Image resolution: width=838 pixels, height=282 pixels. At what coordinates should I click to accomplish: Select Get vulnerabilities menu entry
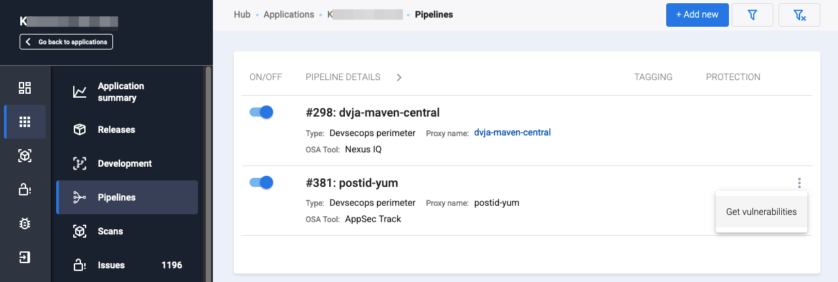pyautogui.click(x=761, y=212)
